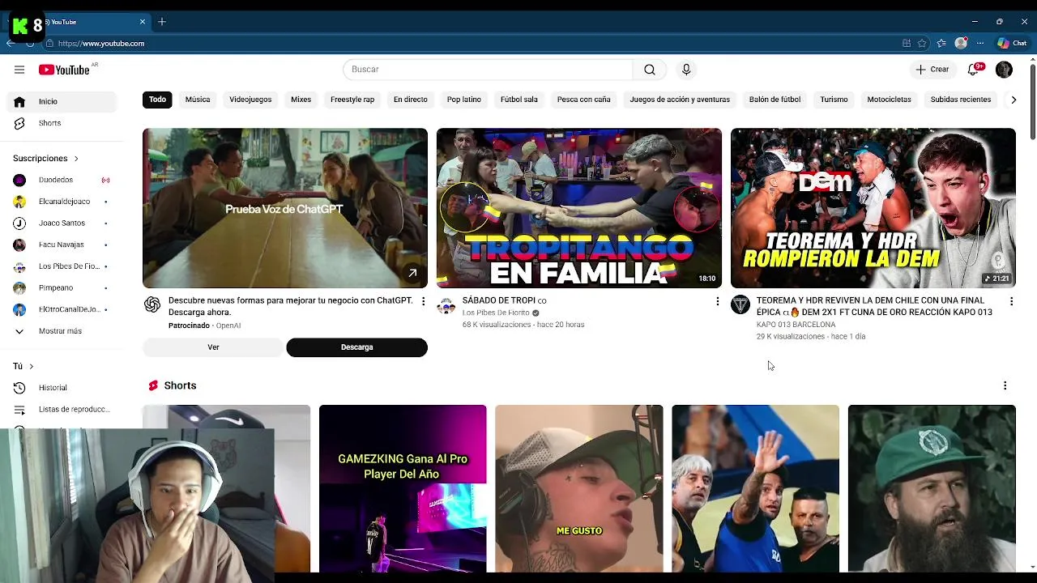
Task: Open options menu for TEOREMA Y HDR video
Action: click(x=1011, y=301)
